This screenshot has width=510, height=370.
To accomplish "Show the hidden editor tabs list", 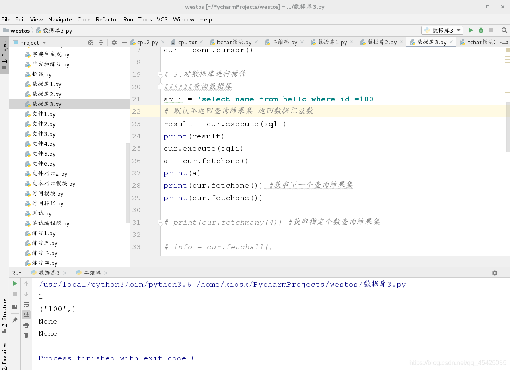I will tap(505, 42).
